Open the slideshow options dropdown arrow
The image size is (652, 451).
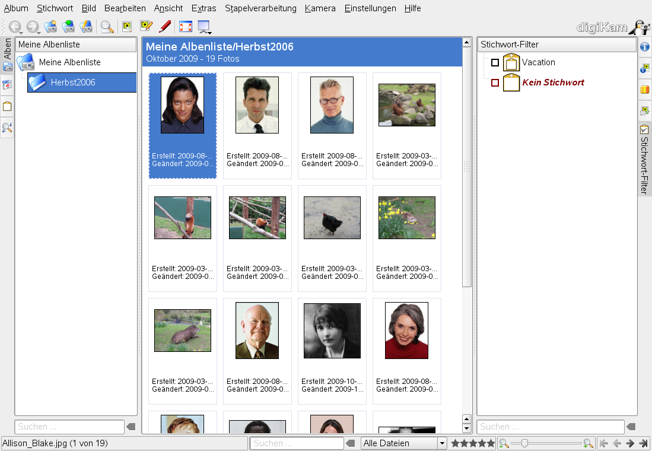pos(210,33)
